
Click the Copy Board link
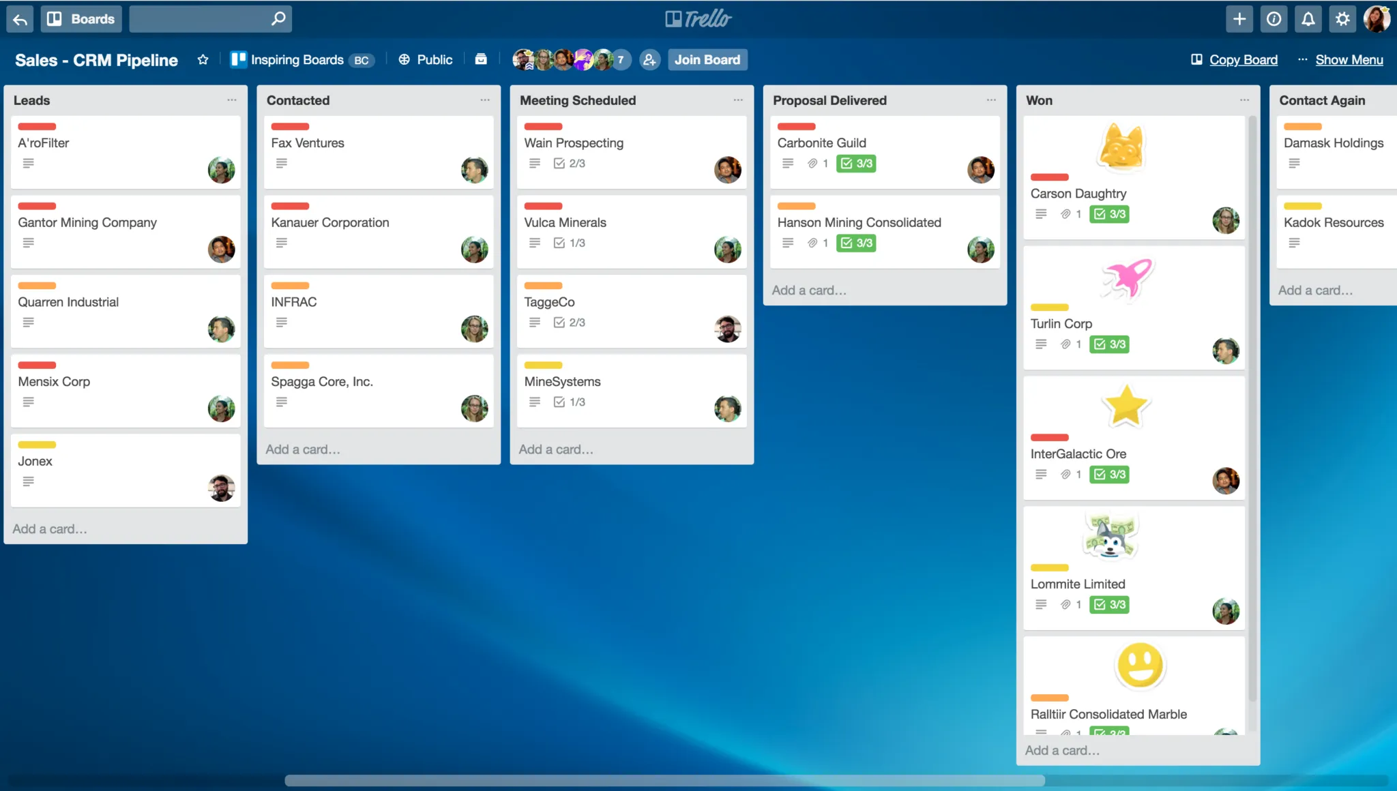click(x=1243, y=60)
